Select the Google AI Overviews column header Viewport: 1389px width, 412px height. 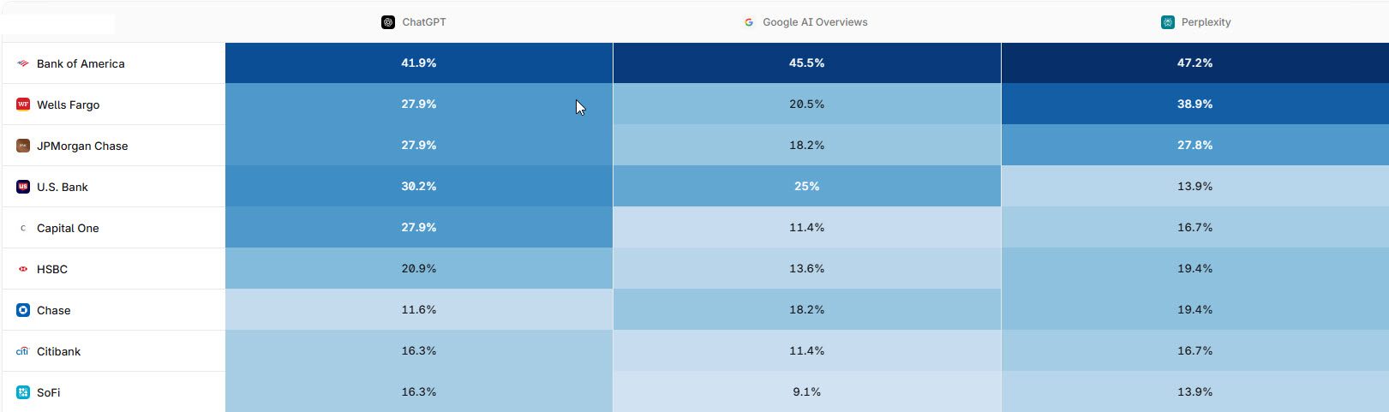806,22
